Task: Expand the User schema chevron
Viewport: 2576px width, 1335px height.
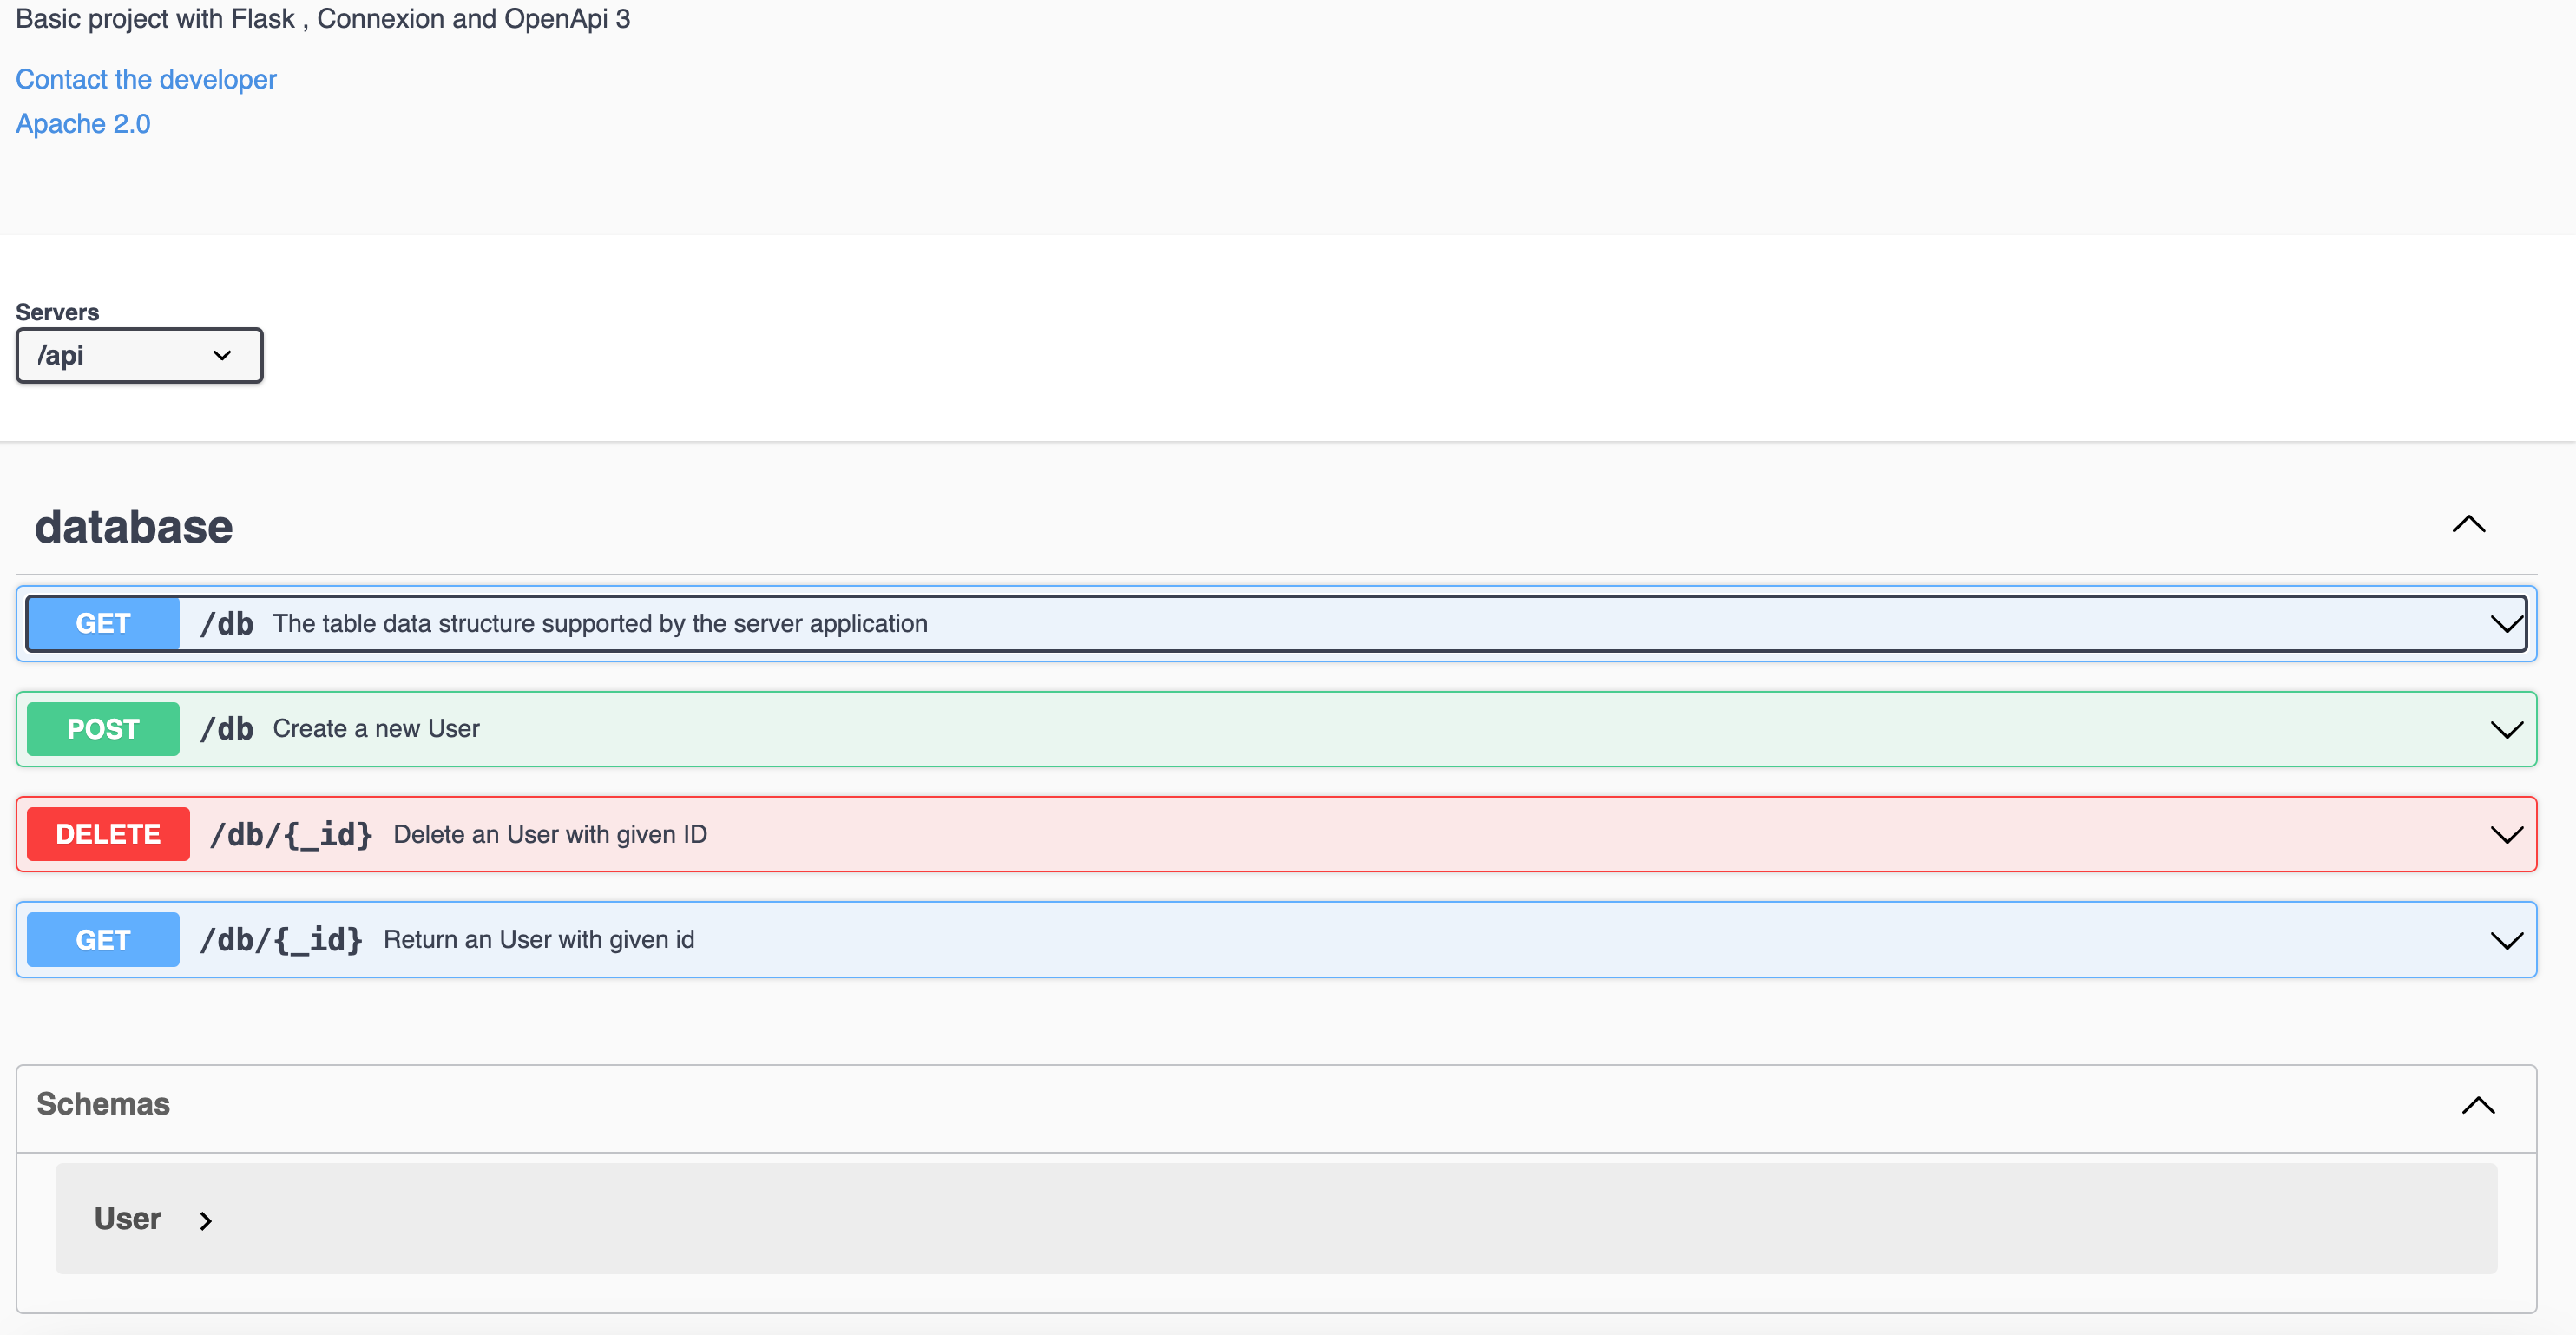Action: click(205, 1221)
